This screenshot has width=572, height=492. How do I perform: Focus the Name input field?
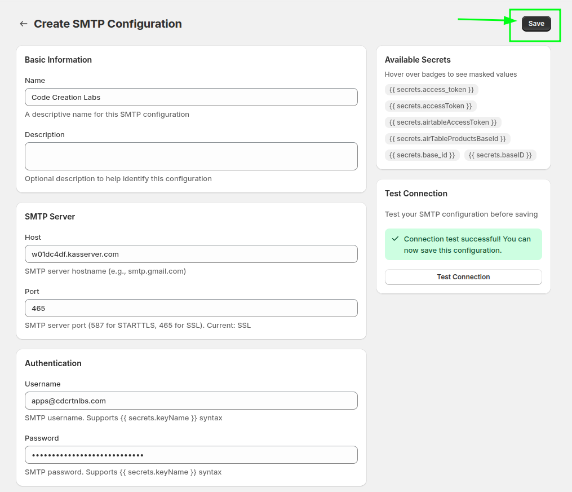pos(191,97)
